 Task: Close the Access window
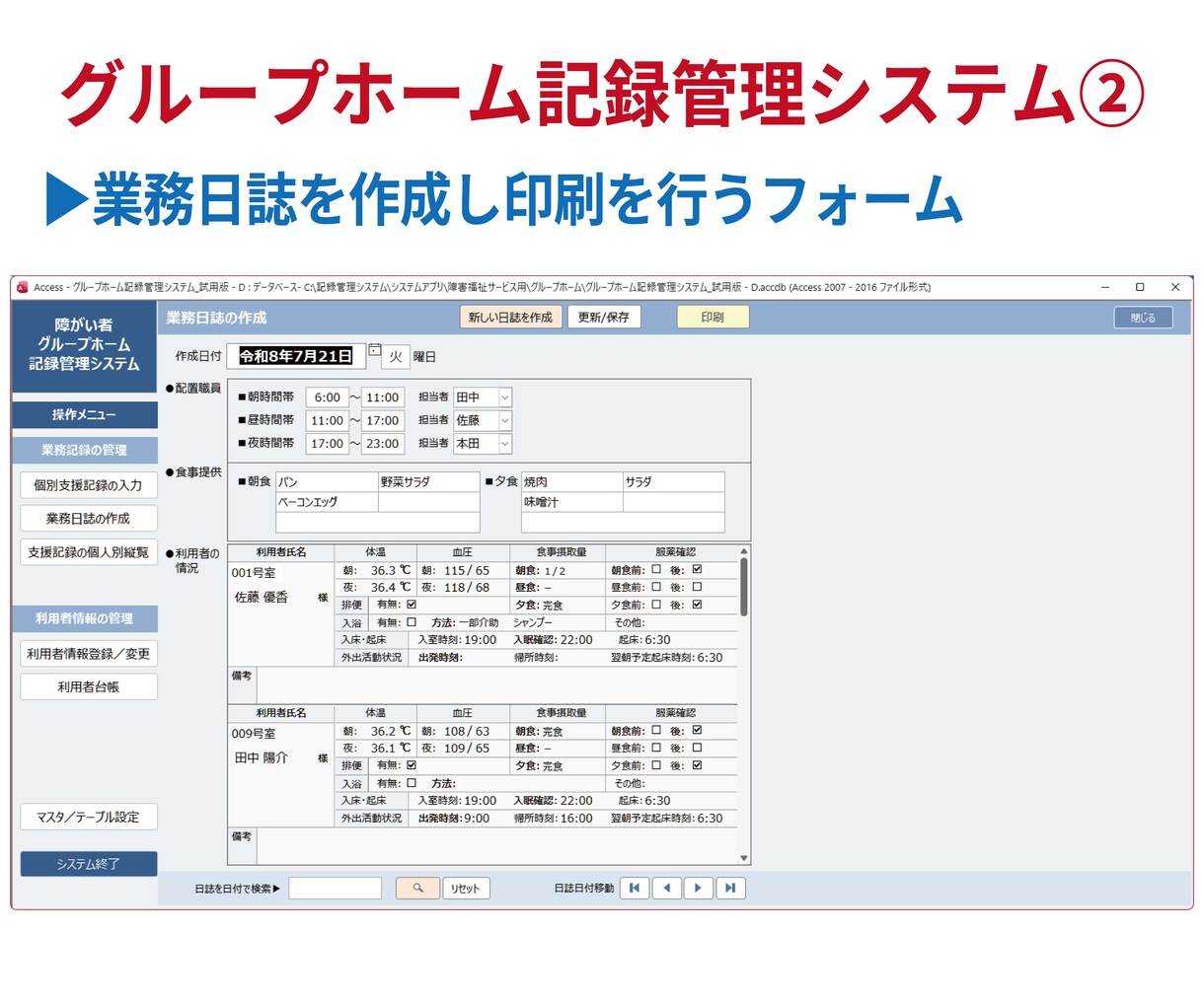(x=1174, y=287)
